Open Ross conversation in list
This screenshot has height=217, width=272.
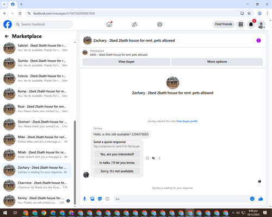[x=36, y=109]
